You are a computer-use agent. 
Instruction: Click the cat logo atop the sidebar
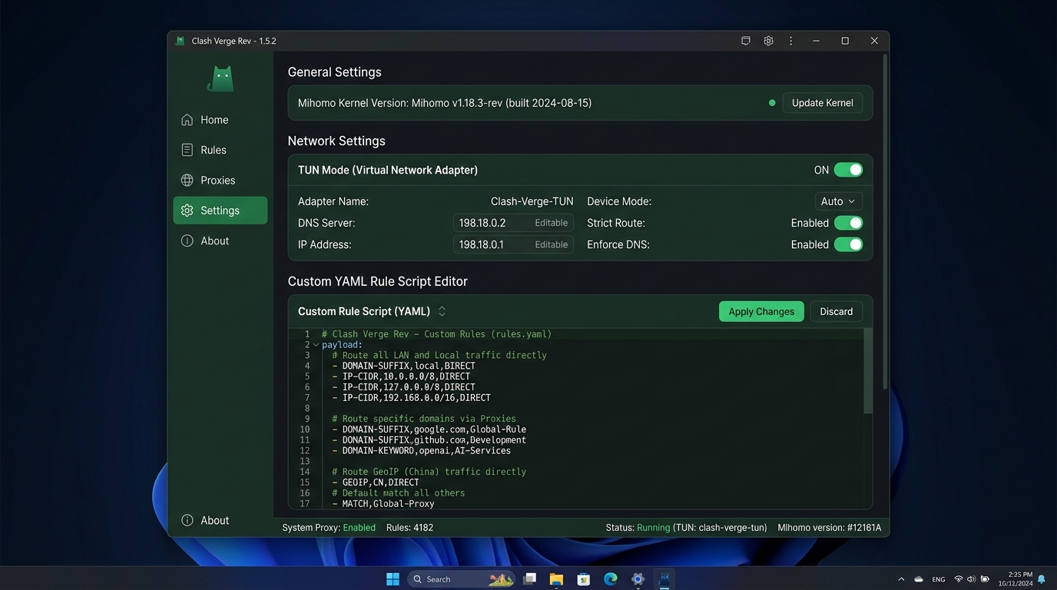[220, 79]
